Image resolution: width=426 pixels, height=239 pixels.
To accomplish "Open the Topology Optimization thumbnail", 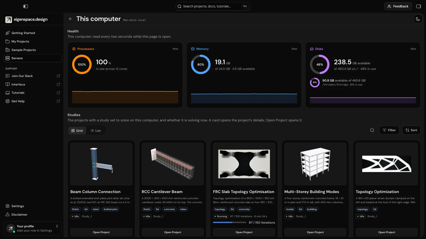I will 387,164.
